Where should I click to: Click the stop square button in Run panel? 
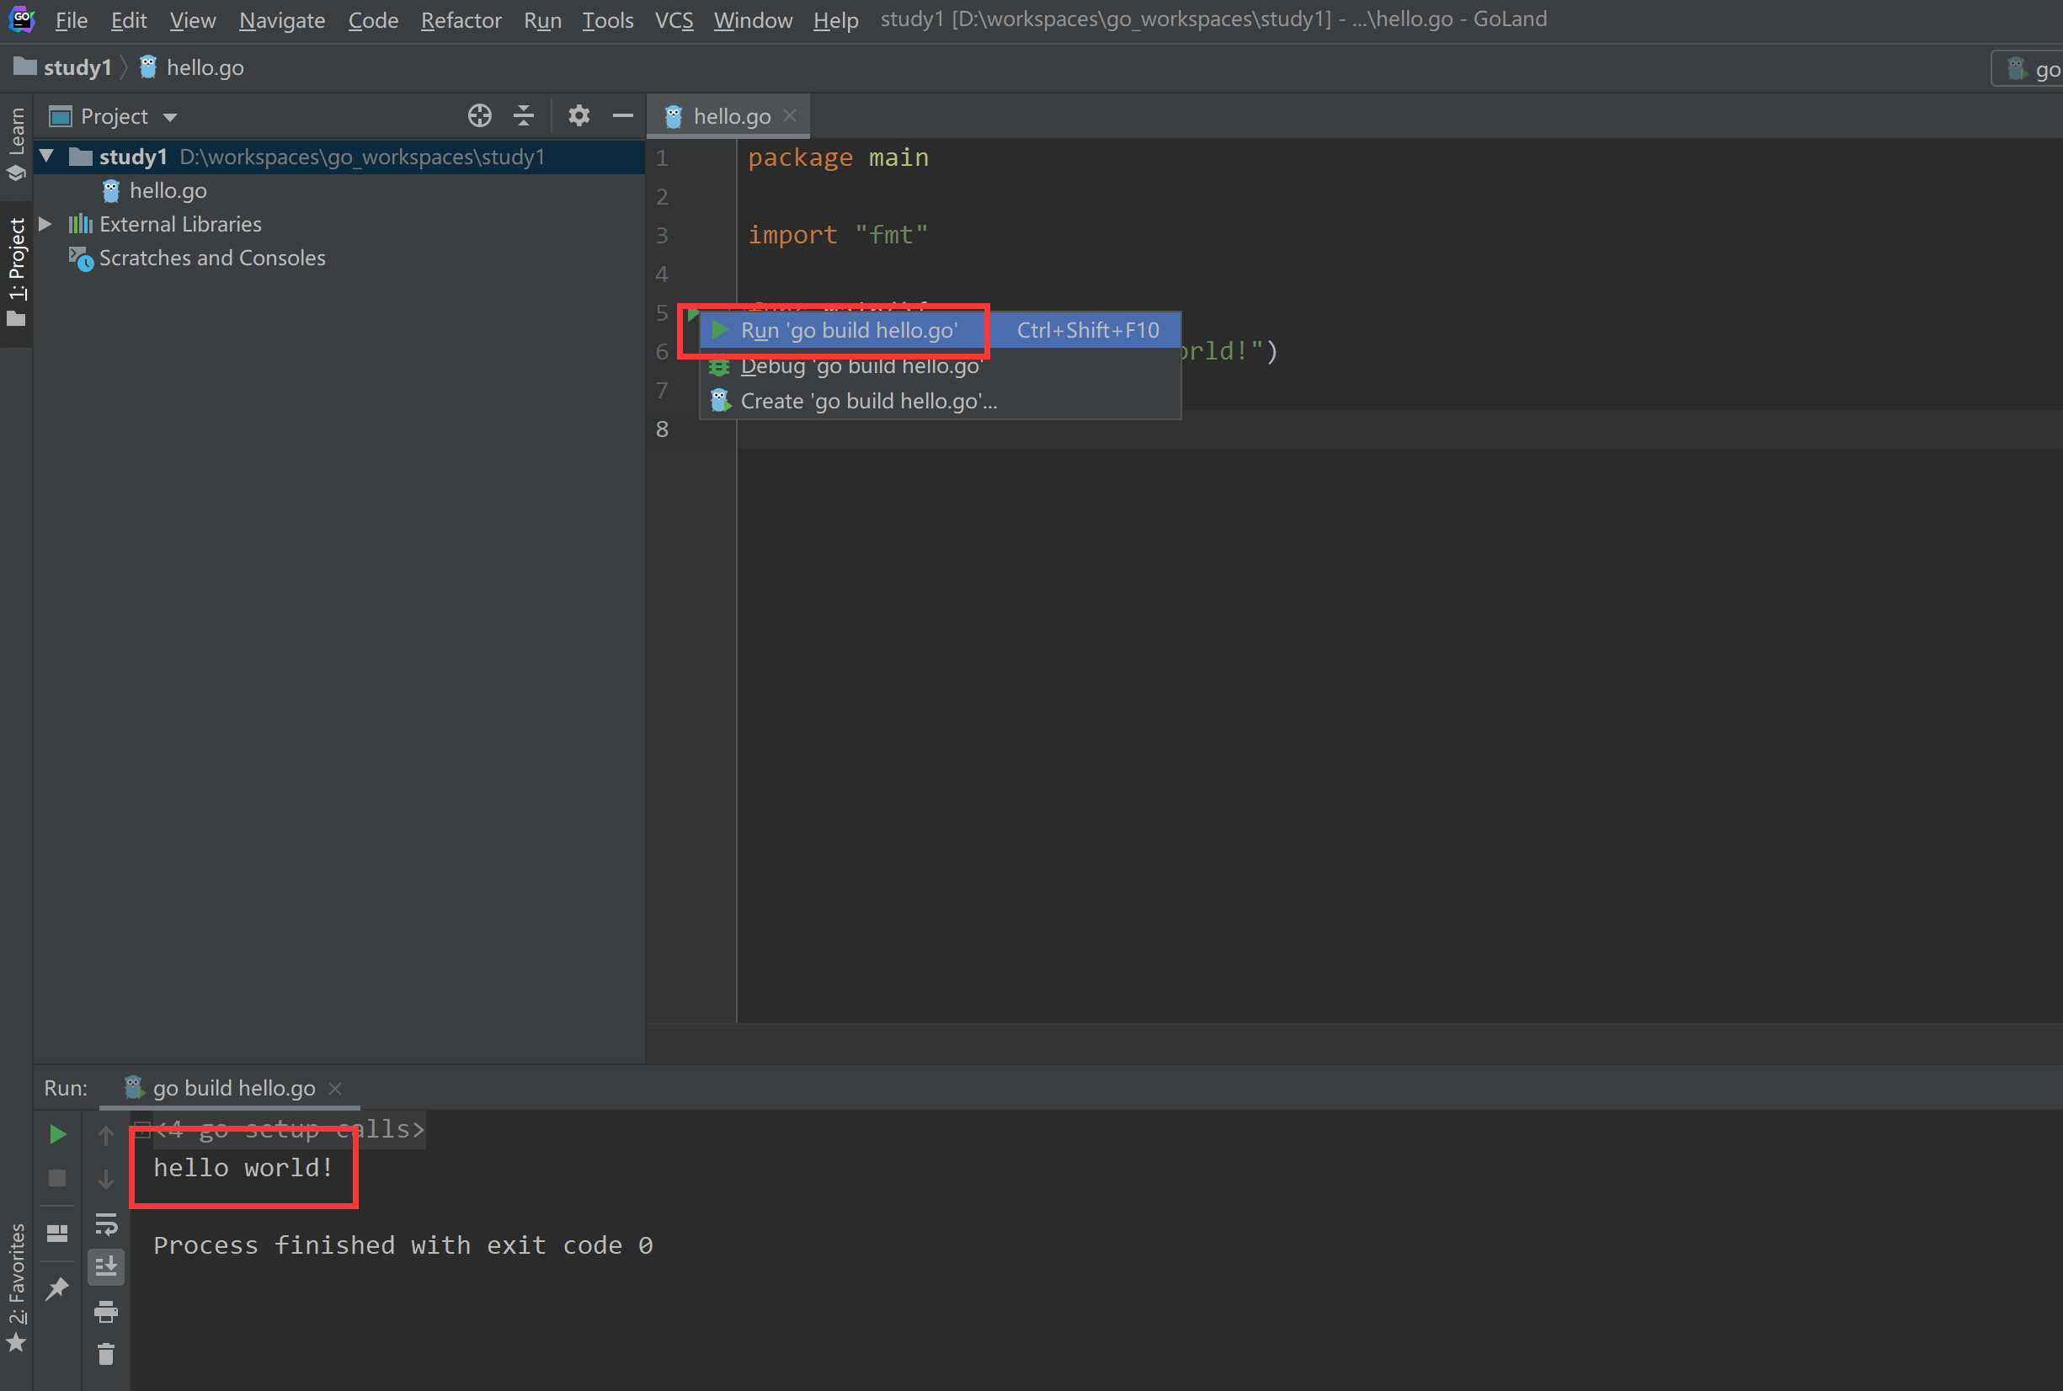55,1177
